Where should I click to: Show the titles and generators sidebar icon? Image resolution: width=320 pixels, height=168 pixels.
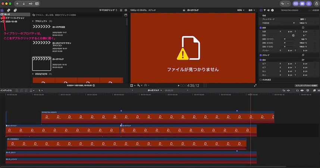(x=15, y=10)
